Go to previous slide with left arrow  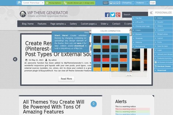click(15, 59)
